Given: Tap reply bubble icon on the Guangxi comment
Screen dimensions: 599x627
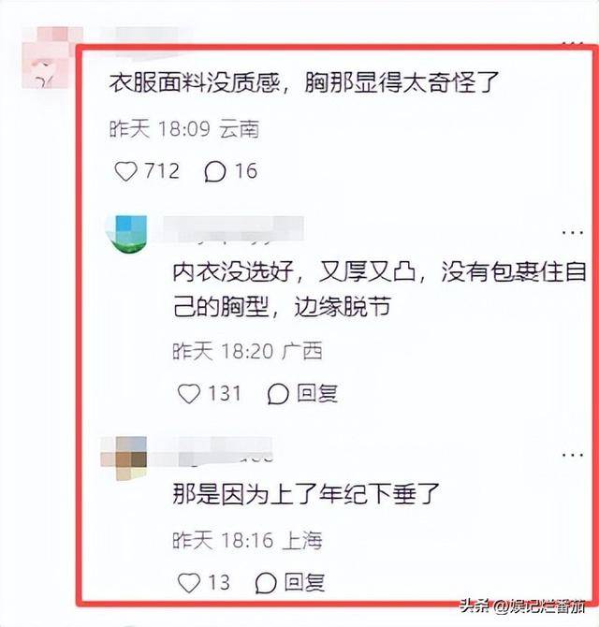Looking at the screenshot, I should [x=278, y=394].
